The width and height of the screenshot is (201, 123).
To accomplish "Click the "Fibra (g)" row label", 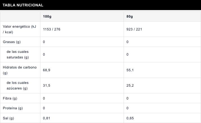I will click(x=10, y=98).
